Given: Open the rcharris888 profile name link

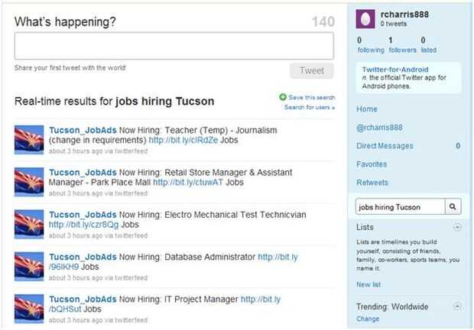Looking at the screenshot, I should (404, 15).
